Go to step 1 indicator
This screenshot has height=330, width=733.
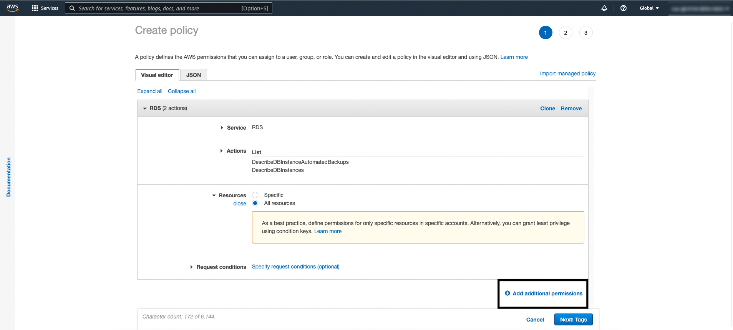546,33
